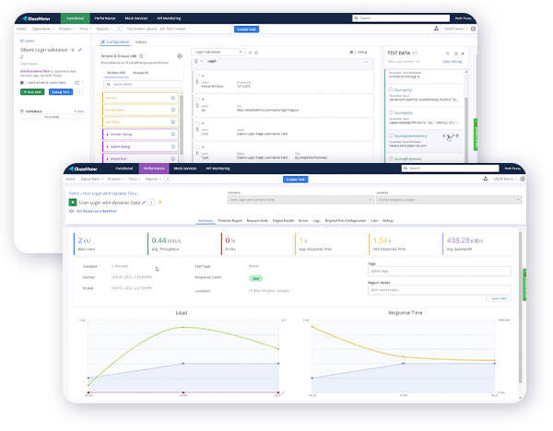This screenshot has height=431, width=553.
Task: Click info icon on the Answer Dialog action
Action: (x=173, y=134)
